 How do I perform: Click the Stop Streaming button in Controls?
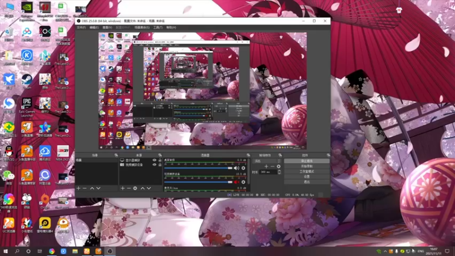(307, 161)
